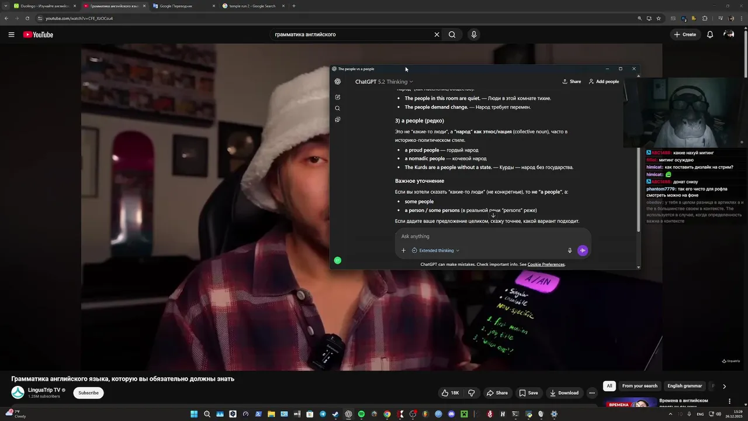Launch ChatGPT voice mode button
This screenshot has width=748, height=421.
(583, 250)
